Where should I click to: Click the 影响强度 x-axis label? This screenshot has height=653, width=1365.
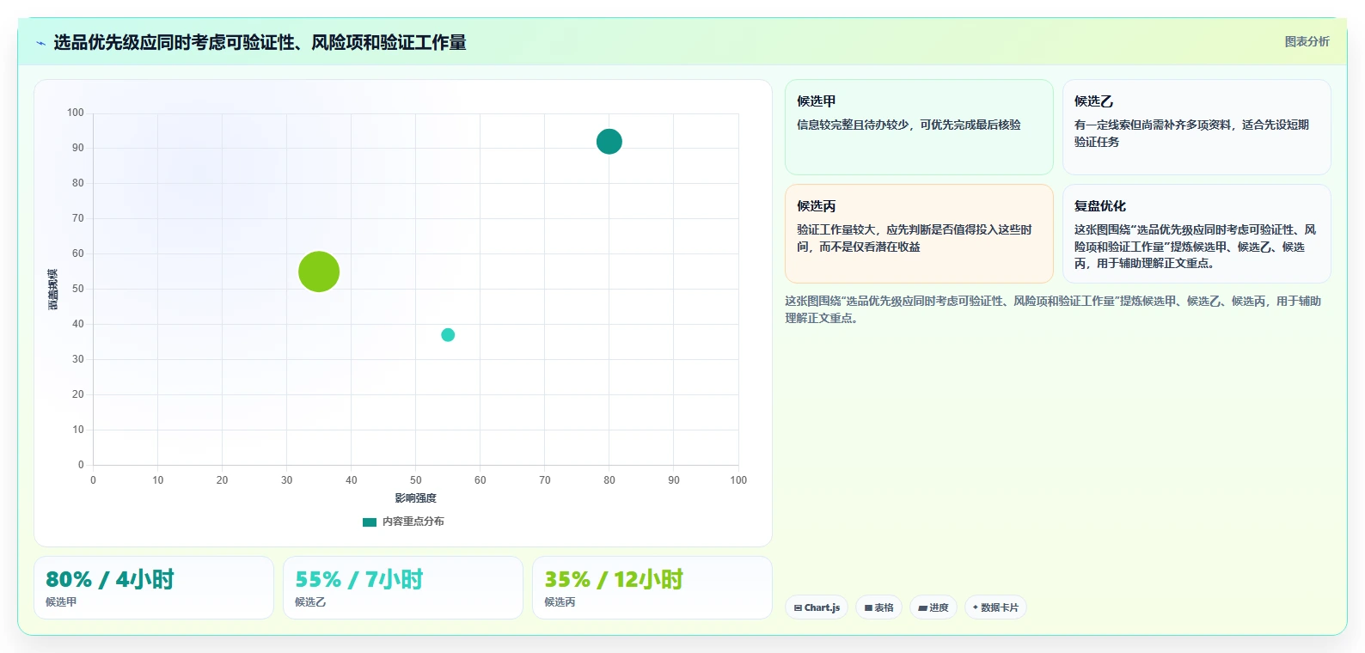[x=415, y=498]
